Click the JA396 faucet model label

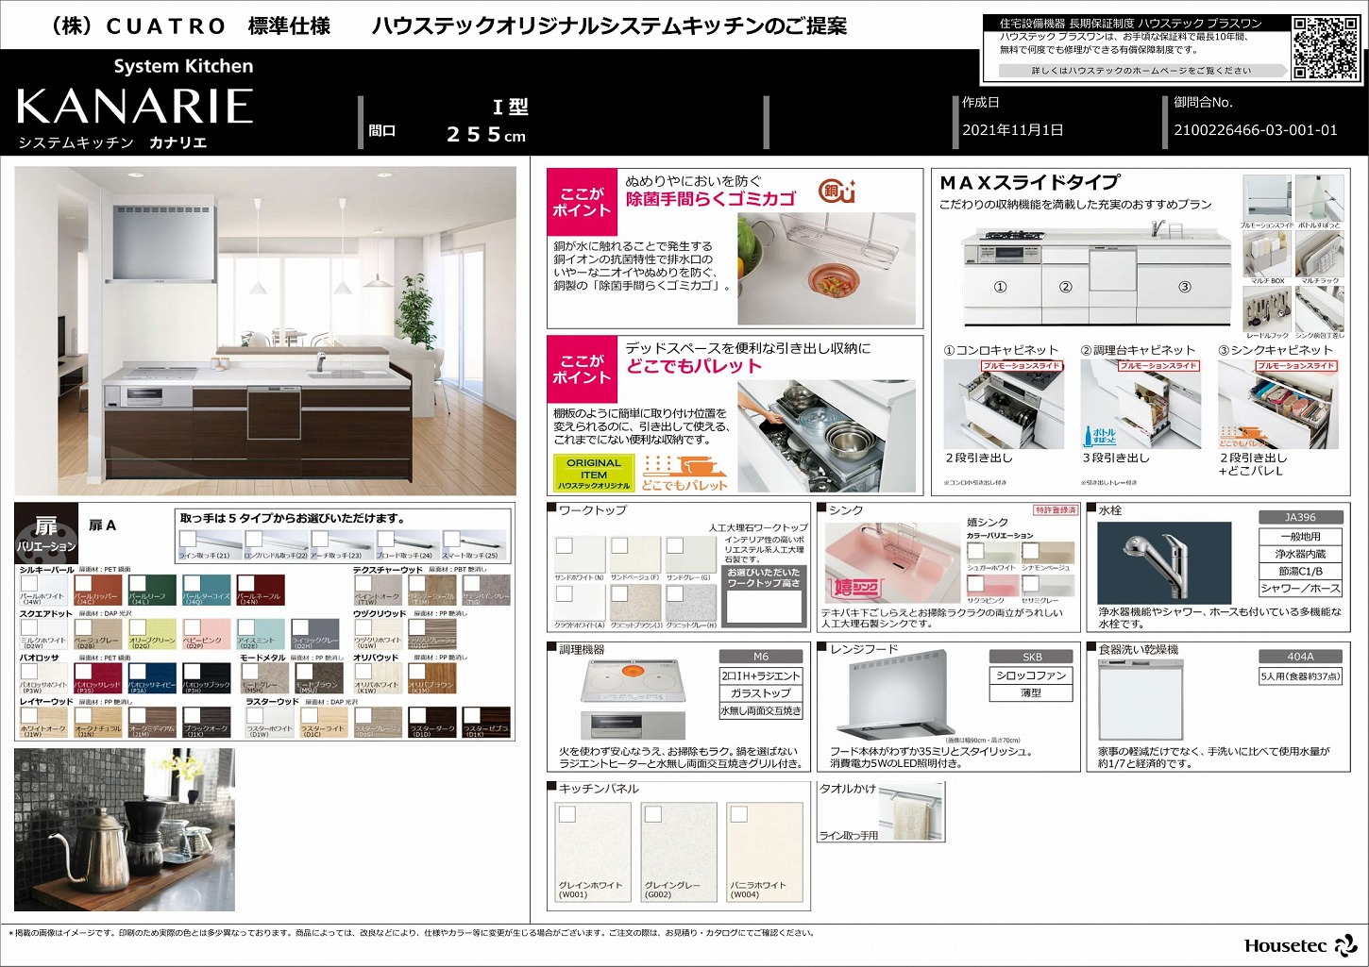(x=1300, y=517)
